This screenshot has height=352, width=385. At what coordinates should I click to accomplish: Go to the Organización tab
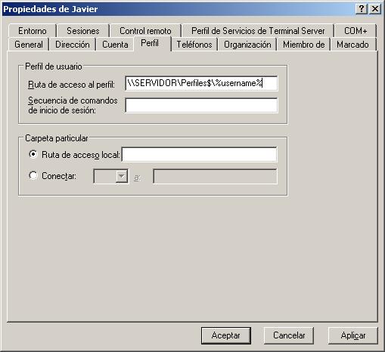pos(247,45)
